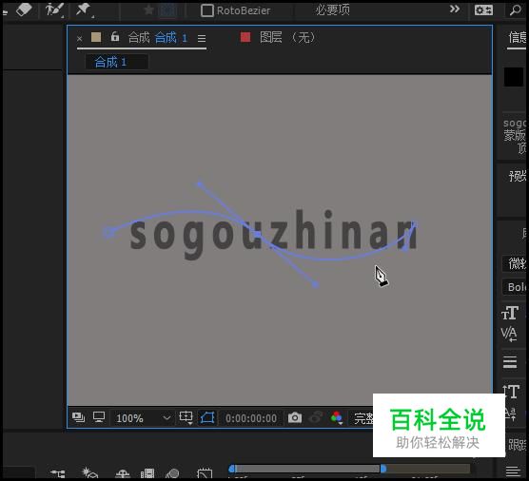Click the path vertex on letter u
The image size is (529, 481).
pyautogui.click(x=257, y=234)
